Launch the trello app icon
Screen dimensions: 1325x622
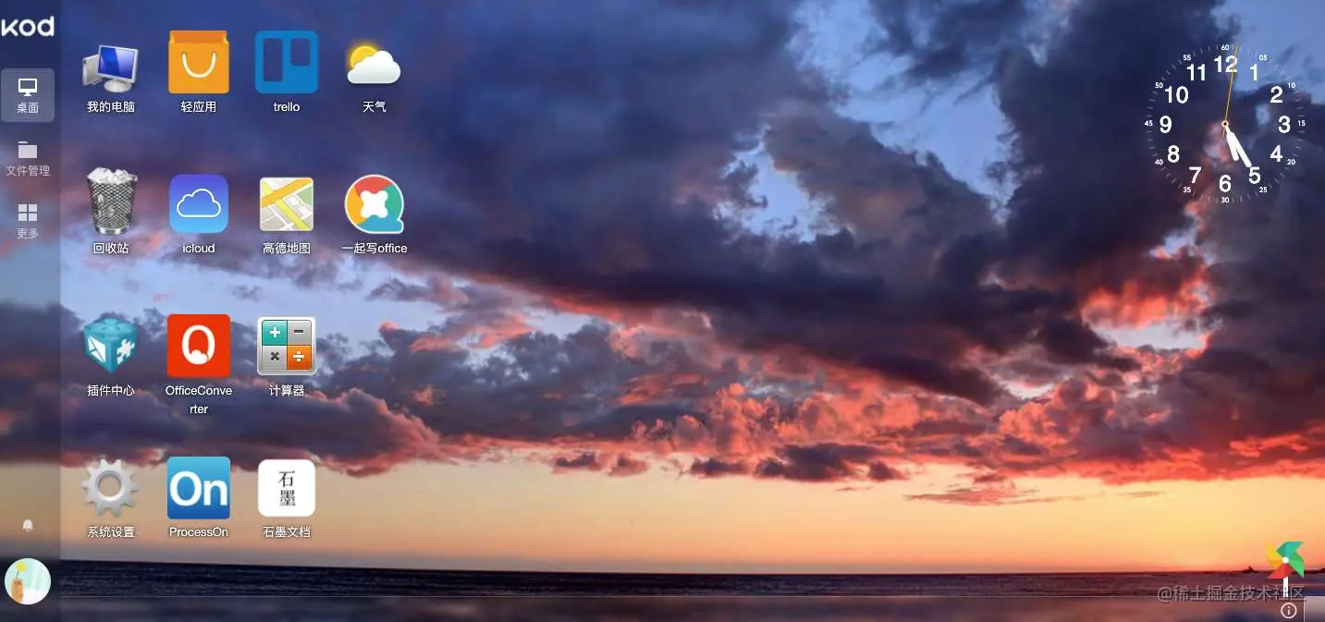(x=287, y=62)
